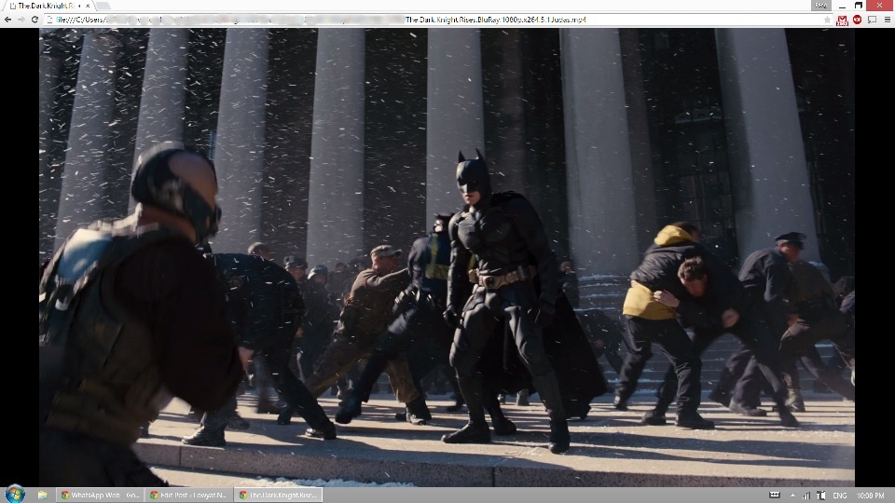Viewport: 895px width, 503px height.
Task: Go back with the browser back arrow
Action: point(7,20)
